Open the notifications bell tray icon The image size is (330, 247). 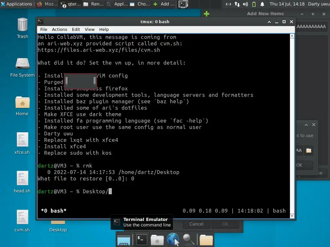click(x=262, y=4)
